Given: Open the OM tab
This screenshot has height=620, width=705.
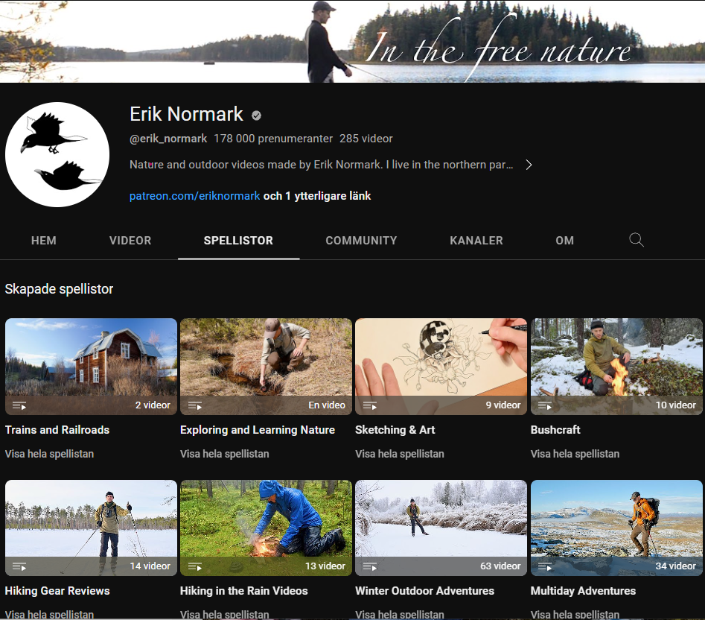Looking at the screenshot, I should [x=564, y=240].
